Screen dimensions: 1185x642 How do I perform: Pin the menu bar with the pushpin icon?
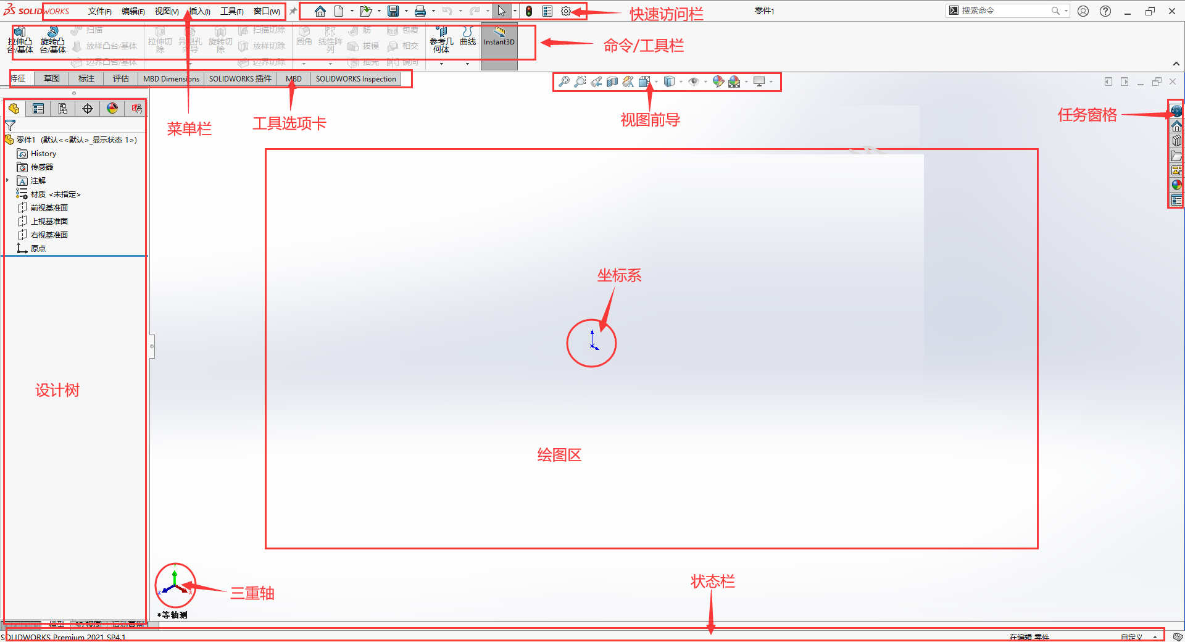[x=293, y=11]
